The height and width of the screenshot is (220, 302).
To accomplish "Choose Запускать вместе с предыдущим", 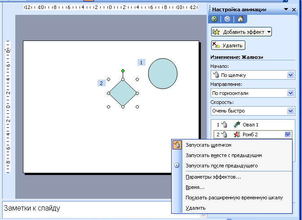I will pos(232,155).
